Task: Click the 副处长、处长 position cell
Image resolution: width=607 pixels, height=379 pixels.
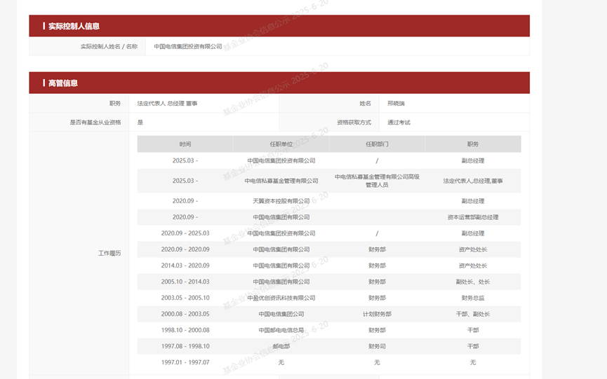Action: 473,282
